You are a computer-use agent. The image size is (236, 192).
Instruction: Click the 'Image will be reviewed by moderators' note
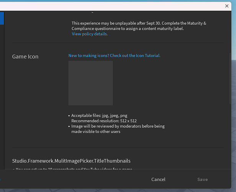click(x=118, y=129)
